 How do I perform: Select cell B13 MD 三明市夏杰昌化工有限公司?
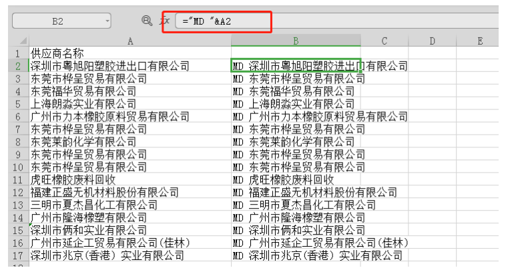(296, 205)
